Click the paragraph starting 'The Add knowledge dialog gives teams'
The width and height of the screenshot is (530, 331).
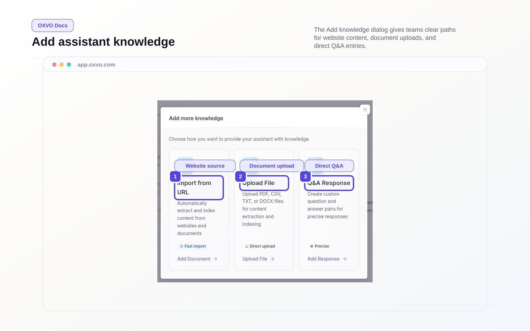pos(385,38)
